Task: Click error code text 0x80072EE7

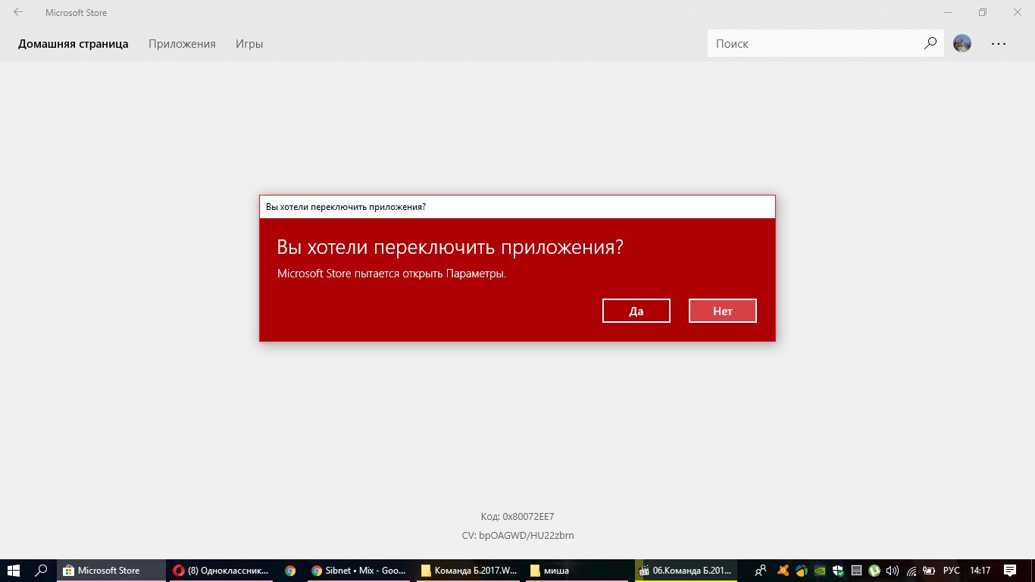Action: coord(517,516)
